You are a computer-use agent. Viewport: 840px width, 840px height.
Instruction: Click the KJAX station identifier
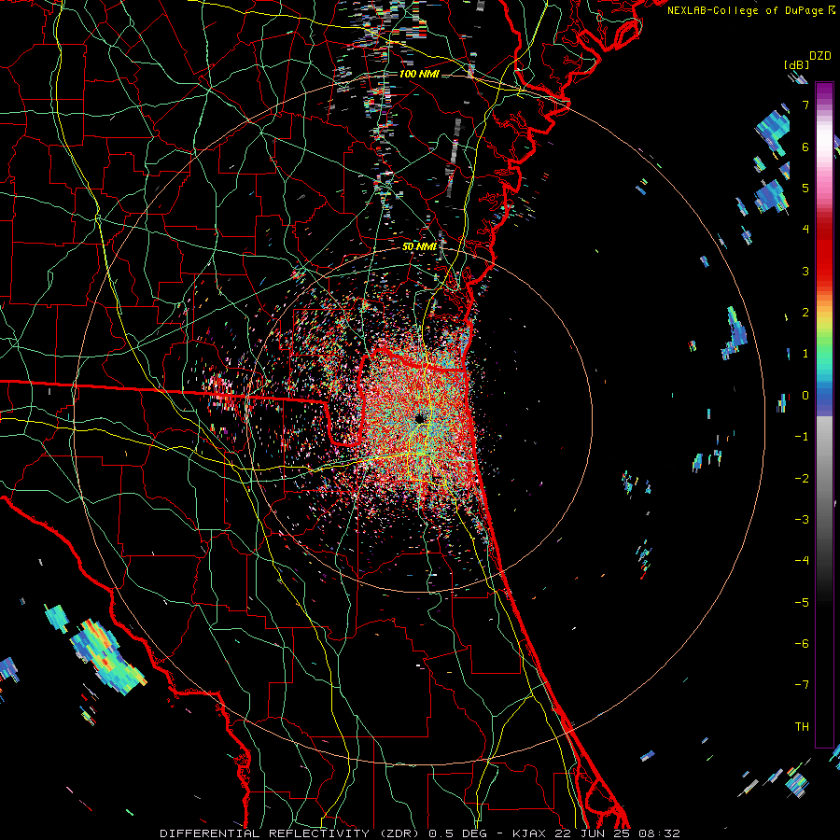point(529,833)
